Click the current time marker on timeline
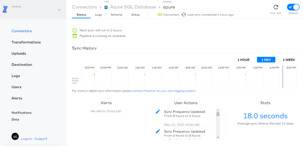The image size is (303, 155). click(283, 77)
